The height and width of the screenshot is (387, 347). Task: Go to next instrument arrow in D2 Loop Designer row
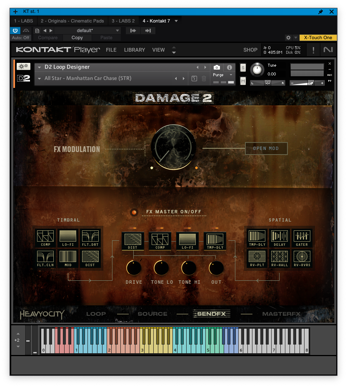(x=205, y=67)
